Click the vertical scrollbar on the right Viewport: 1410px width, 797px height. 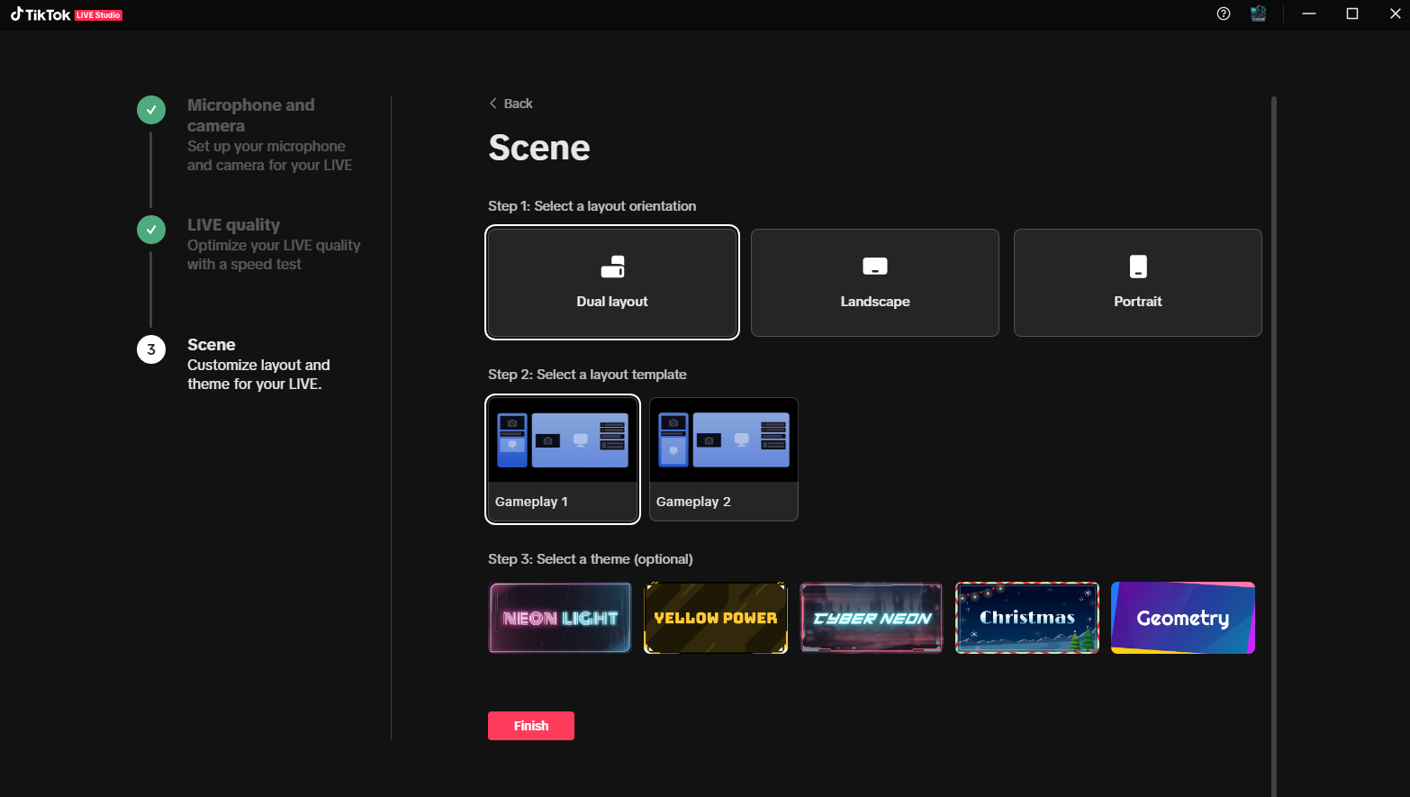[x=1274, y=446]
